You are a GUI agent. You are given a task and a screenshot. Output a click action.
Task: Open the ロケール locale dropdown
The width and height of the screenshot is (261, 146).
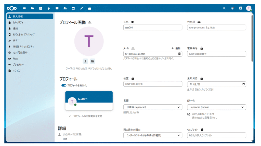pos(216,107)
